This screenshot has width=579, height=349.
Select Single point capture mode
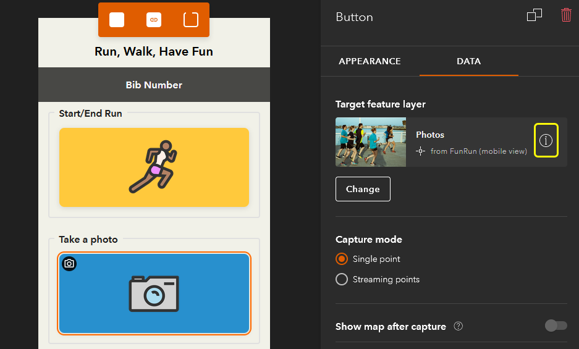pos(342,259)
